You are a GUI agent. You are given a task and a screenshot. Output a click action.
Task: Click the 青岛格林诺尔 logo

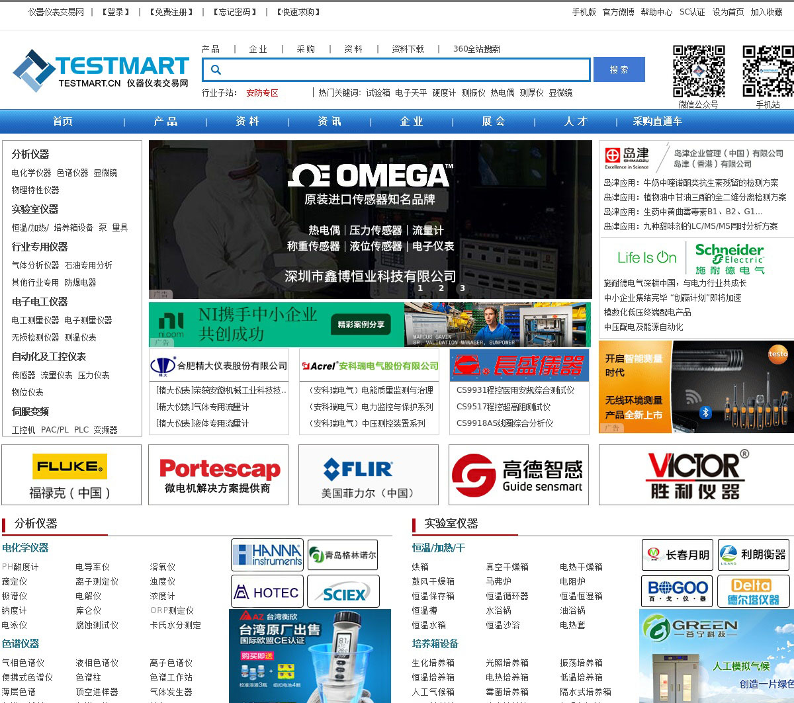pos(343,555)
